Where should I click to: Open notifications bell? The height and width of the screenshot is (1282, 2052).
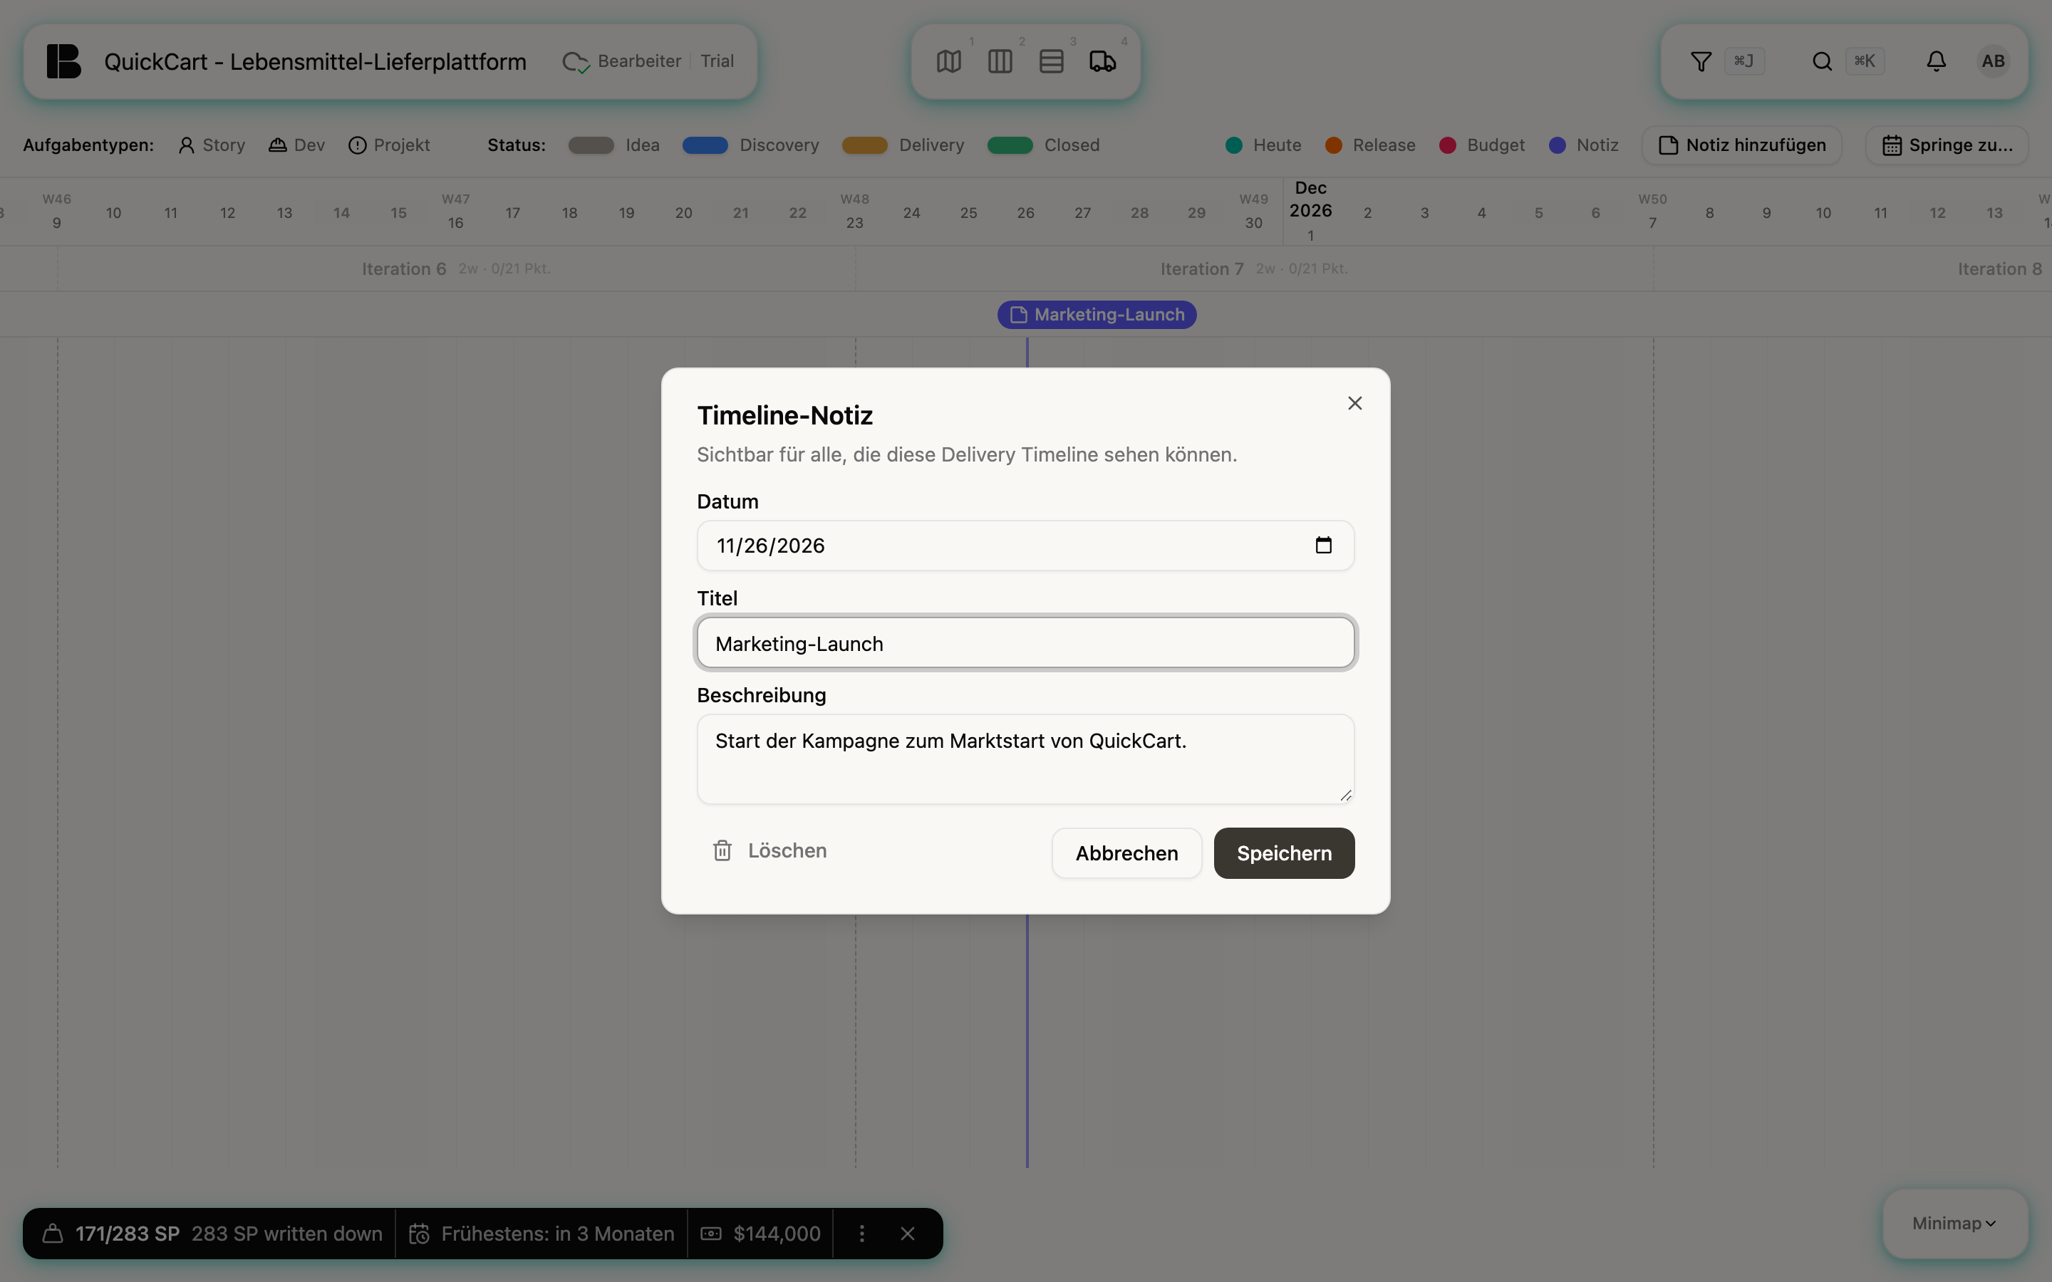point(1936,61)
